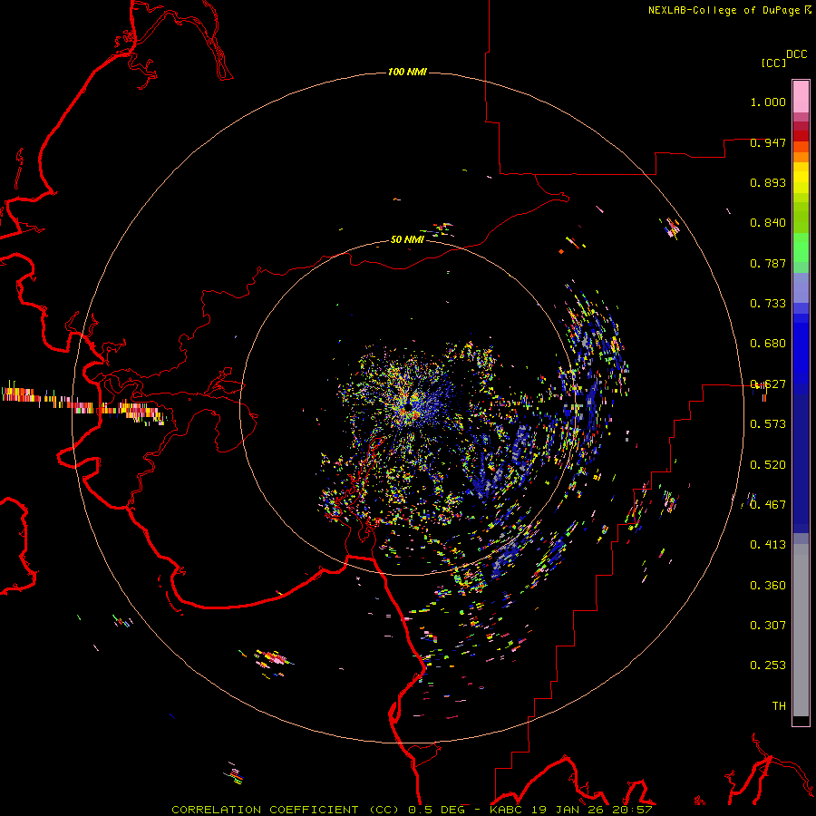Image resolution: width=816 pixels, height=816 pixels.
Task: Select the 0.307 value on the scale
Action: (x=768, y=626)
